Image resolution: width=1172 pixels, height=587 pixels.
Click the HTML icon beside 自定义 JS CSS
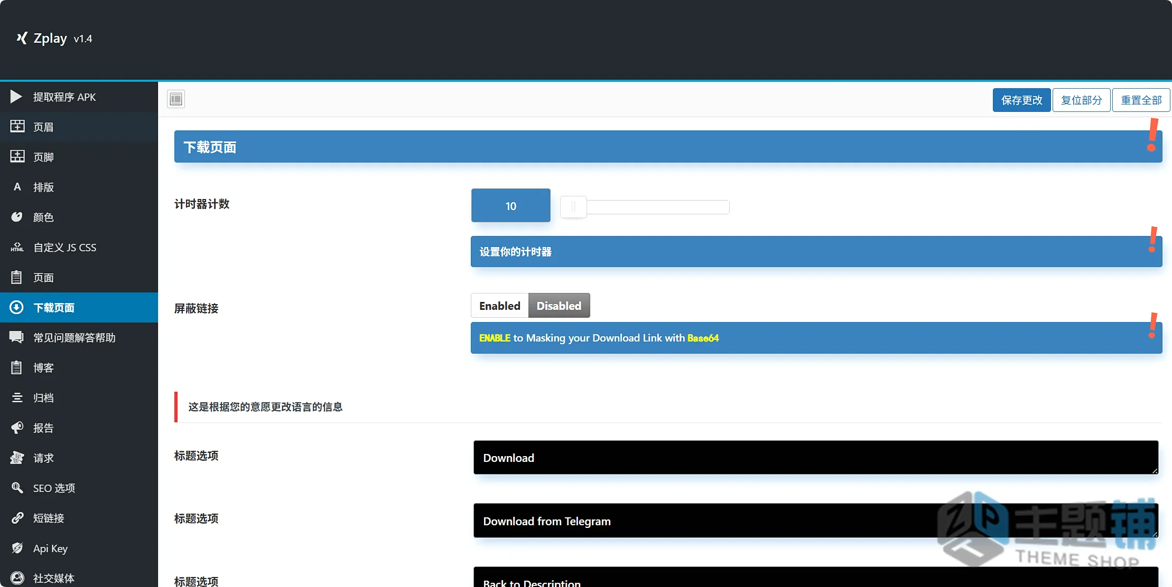(x=17, y=247)
